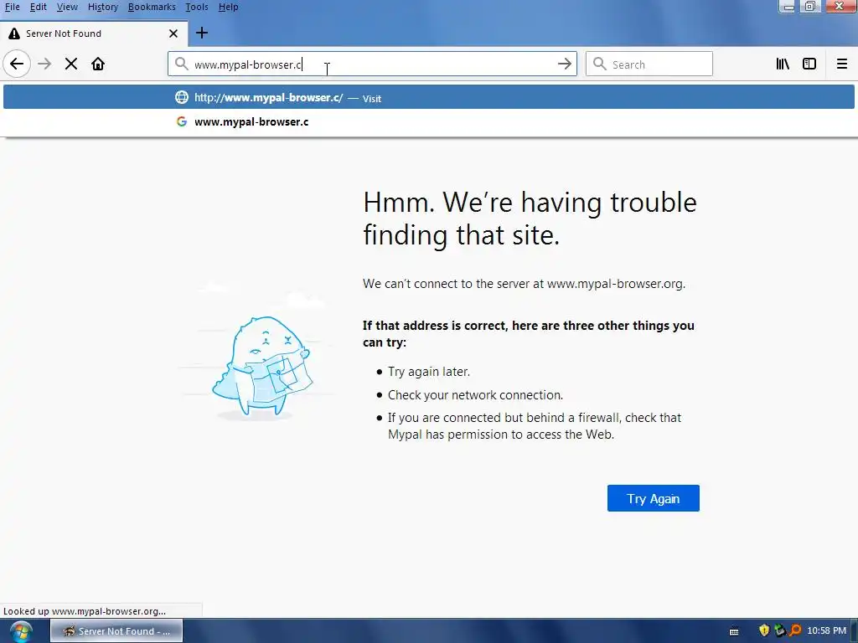This screenshot has width=858, height=643.
Task: Open the View menu
Action: coord(67,7)
